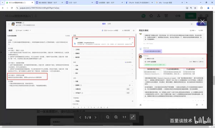Close the 主页 - 扣子 tab
The width and height of the screenshot is (215, 128).
92,2
